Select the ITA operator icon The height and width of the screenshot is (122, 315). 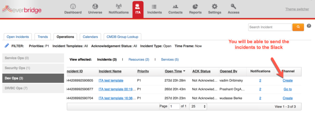pos(138,7)
